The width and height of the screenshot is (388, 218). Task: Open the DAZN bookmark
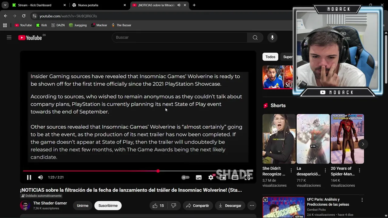tap(58, 25)
